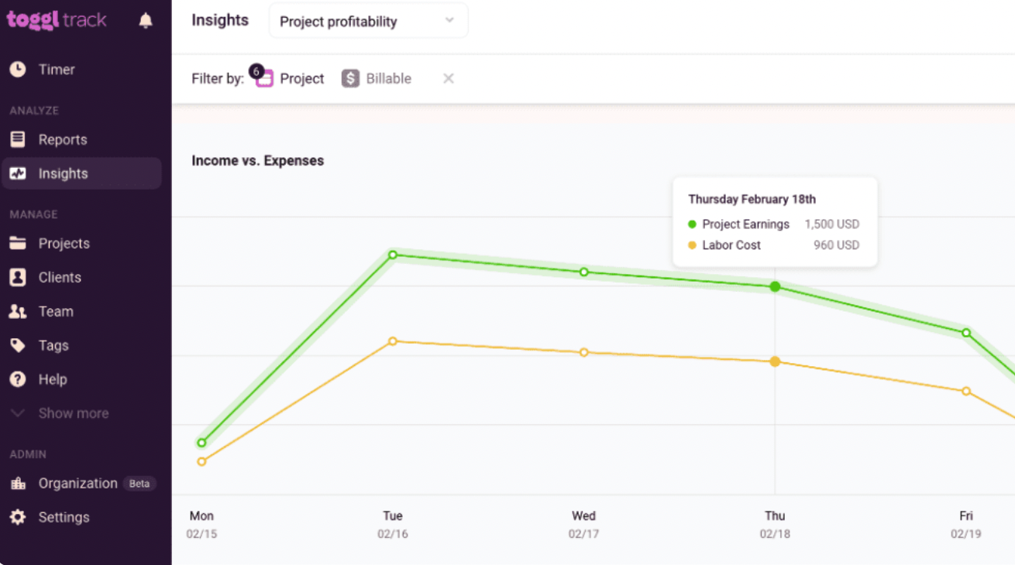Open the Reports menu item

(x=81, y=139)
